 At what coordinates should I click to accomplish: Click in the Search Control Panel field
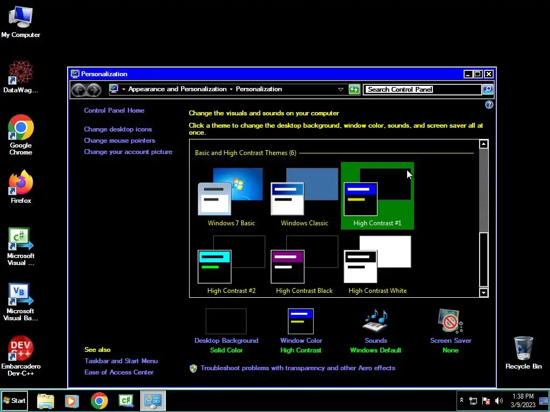click(422, 90)
